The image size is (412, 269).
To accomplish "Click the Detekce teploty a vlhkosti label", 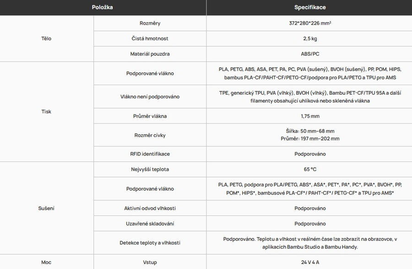I will (x=150, y=242).
